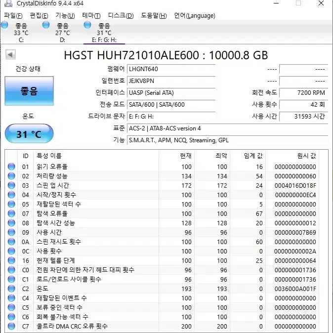Viewport: 333px width, 333px height.
Task: Click the features field S.M.A.R.T., APM, NCQ
Action: [x=227, y=140]
